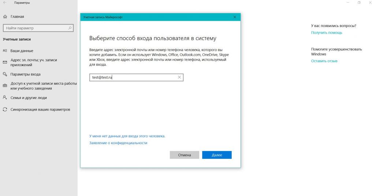Viewport: 375px width, 196px height.
Task: Click Помогите усовершенствовать Windows text
Action: (x=337, y=52)
